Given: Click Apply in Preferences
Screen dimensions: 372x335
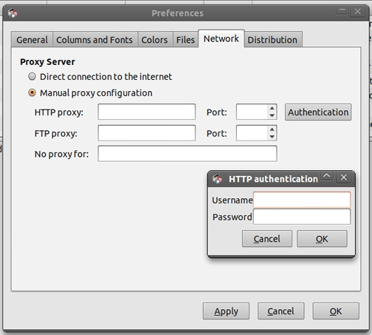Looking at the screenshot, I should pos(226,311).
